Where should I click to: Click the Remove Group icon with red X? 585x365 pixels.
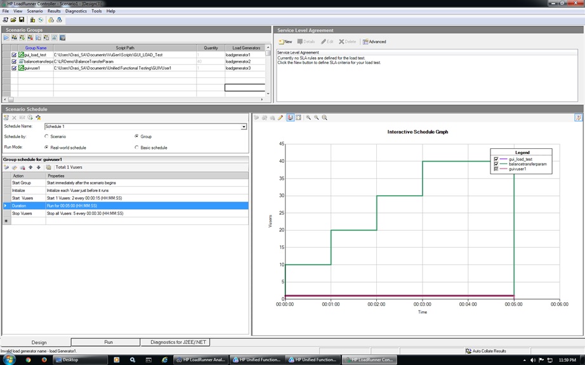pos(30,37)
